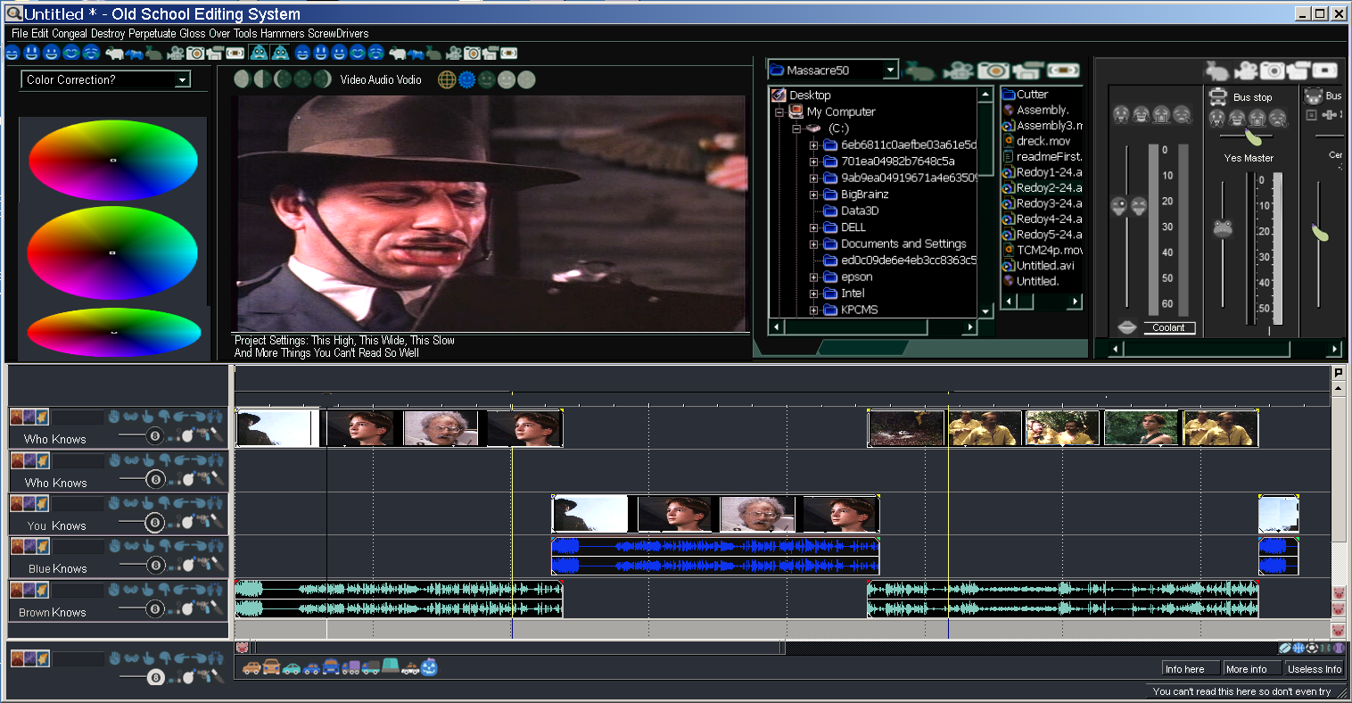Open the Massacre50 folder dropdown

tap(890, 70)
